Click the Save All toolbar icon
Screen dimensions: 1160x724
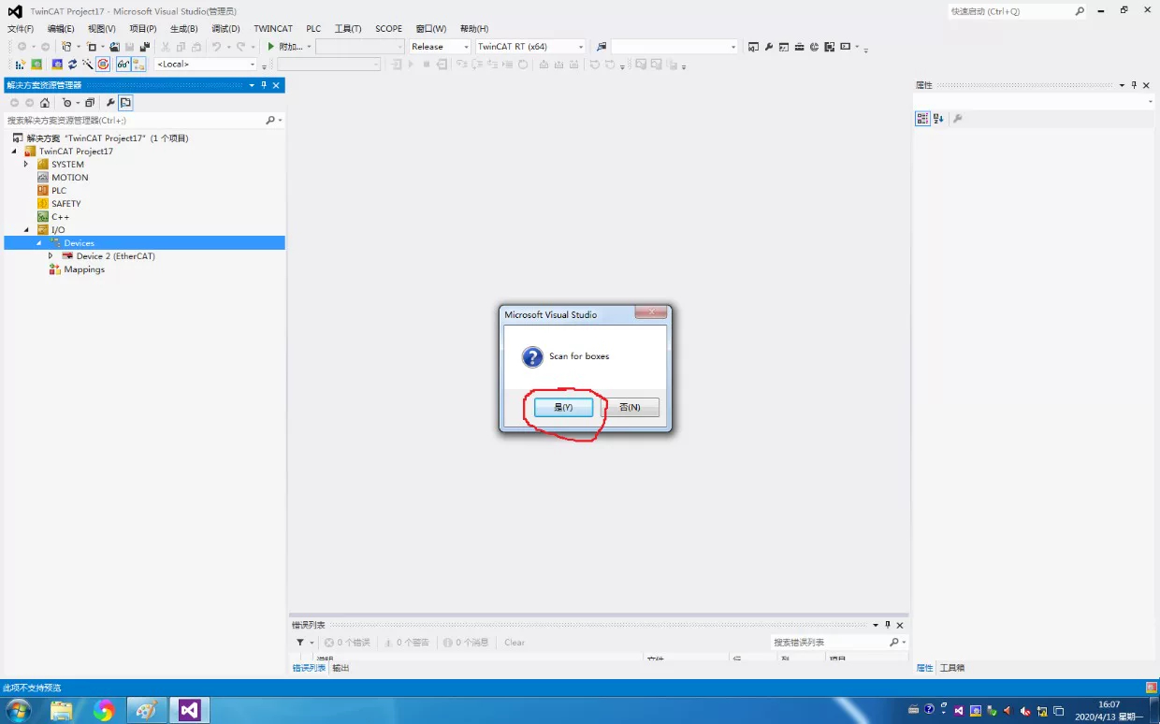point(144,47)
